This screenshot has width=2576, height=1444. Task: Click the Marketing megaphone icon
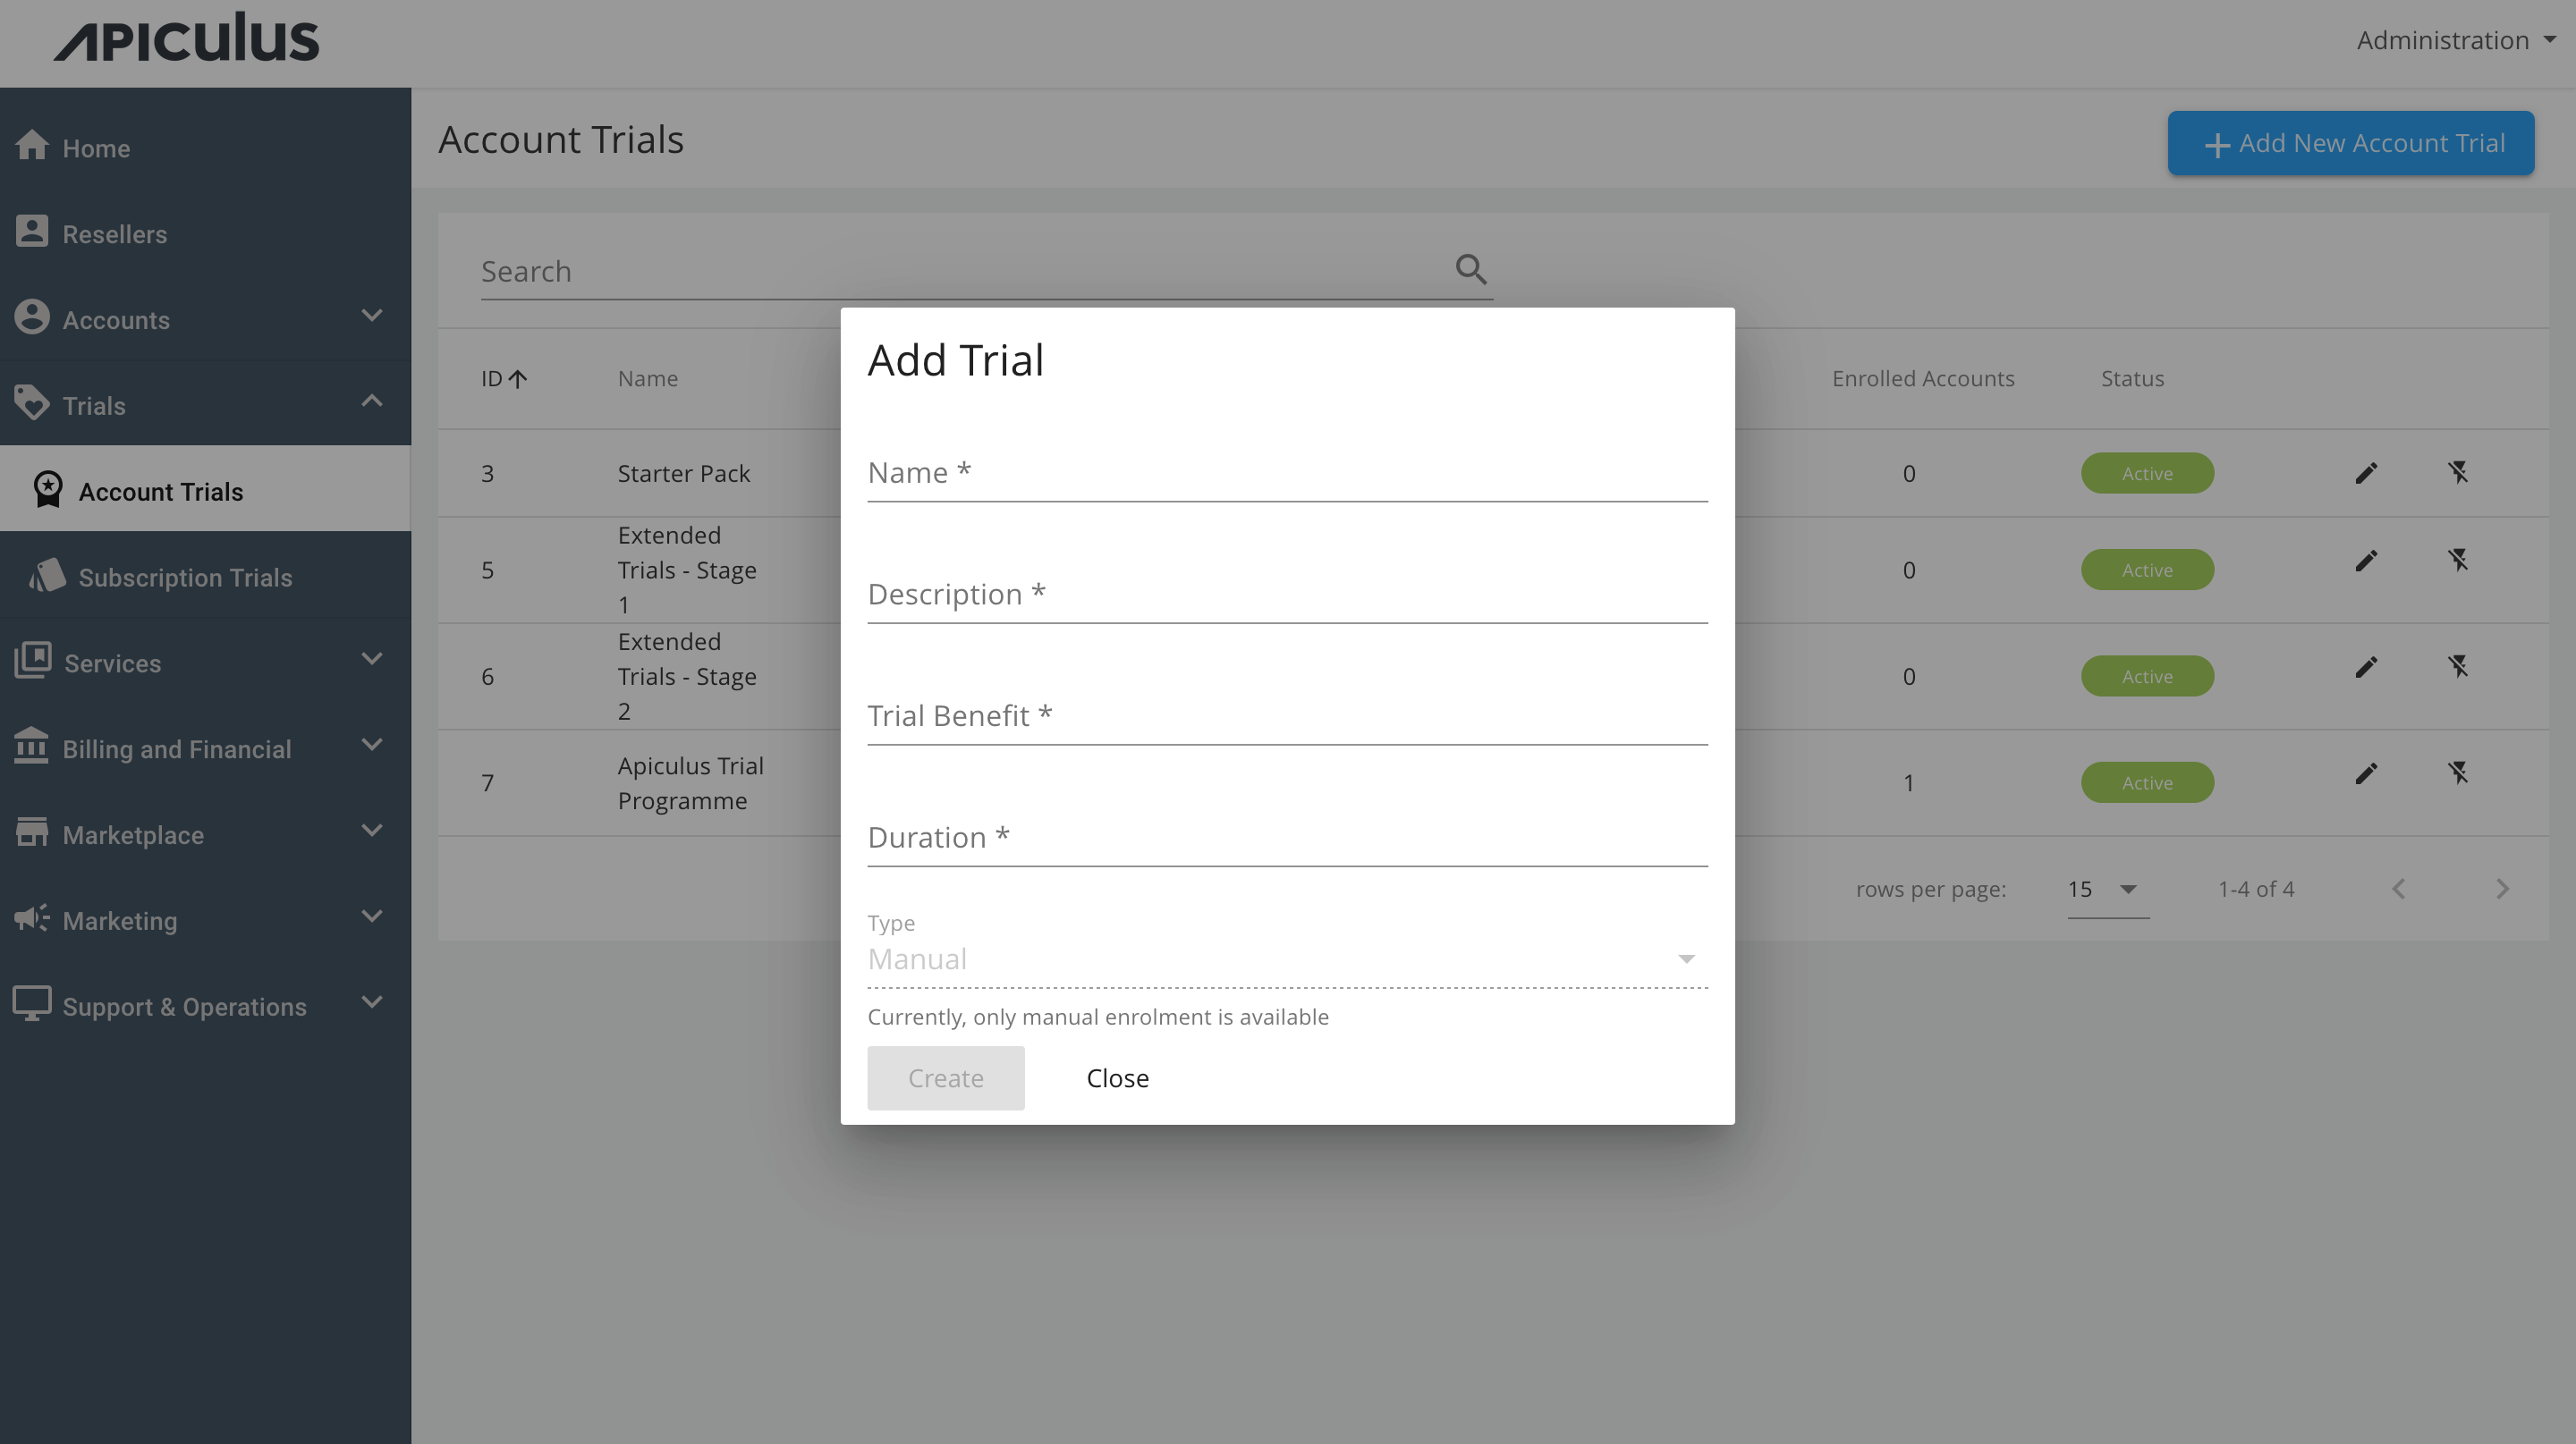point(31,917)
